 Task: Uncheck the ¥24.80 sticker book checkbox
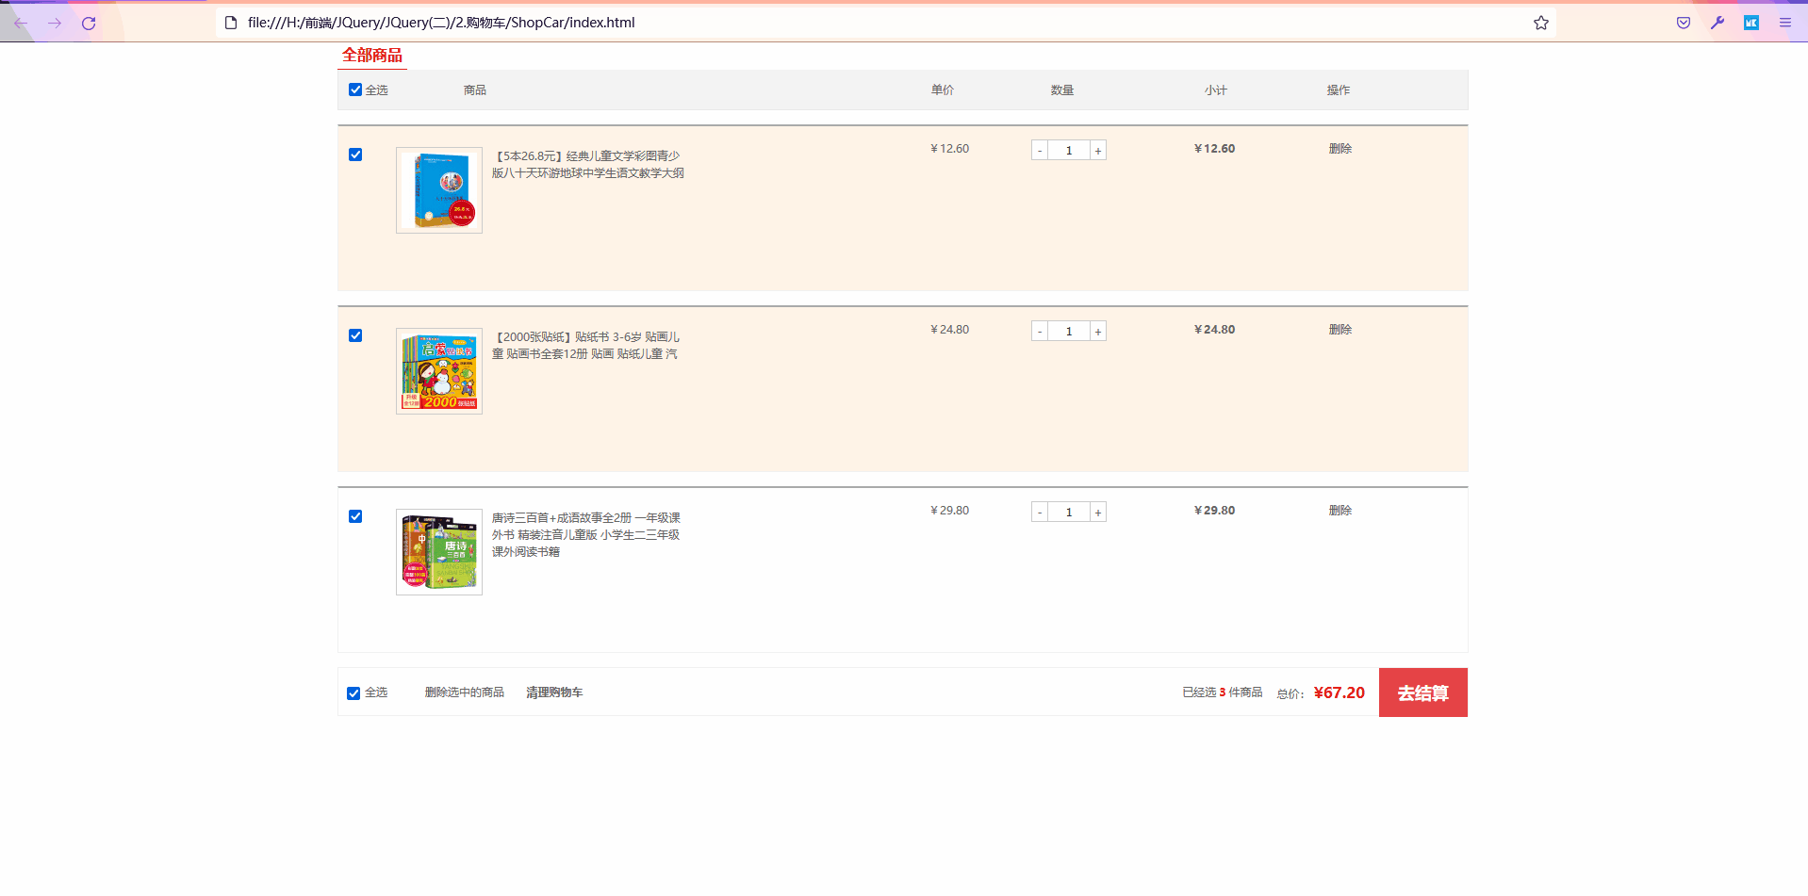click(355, 335)
